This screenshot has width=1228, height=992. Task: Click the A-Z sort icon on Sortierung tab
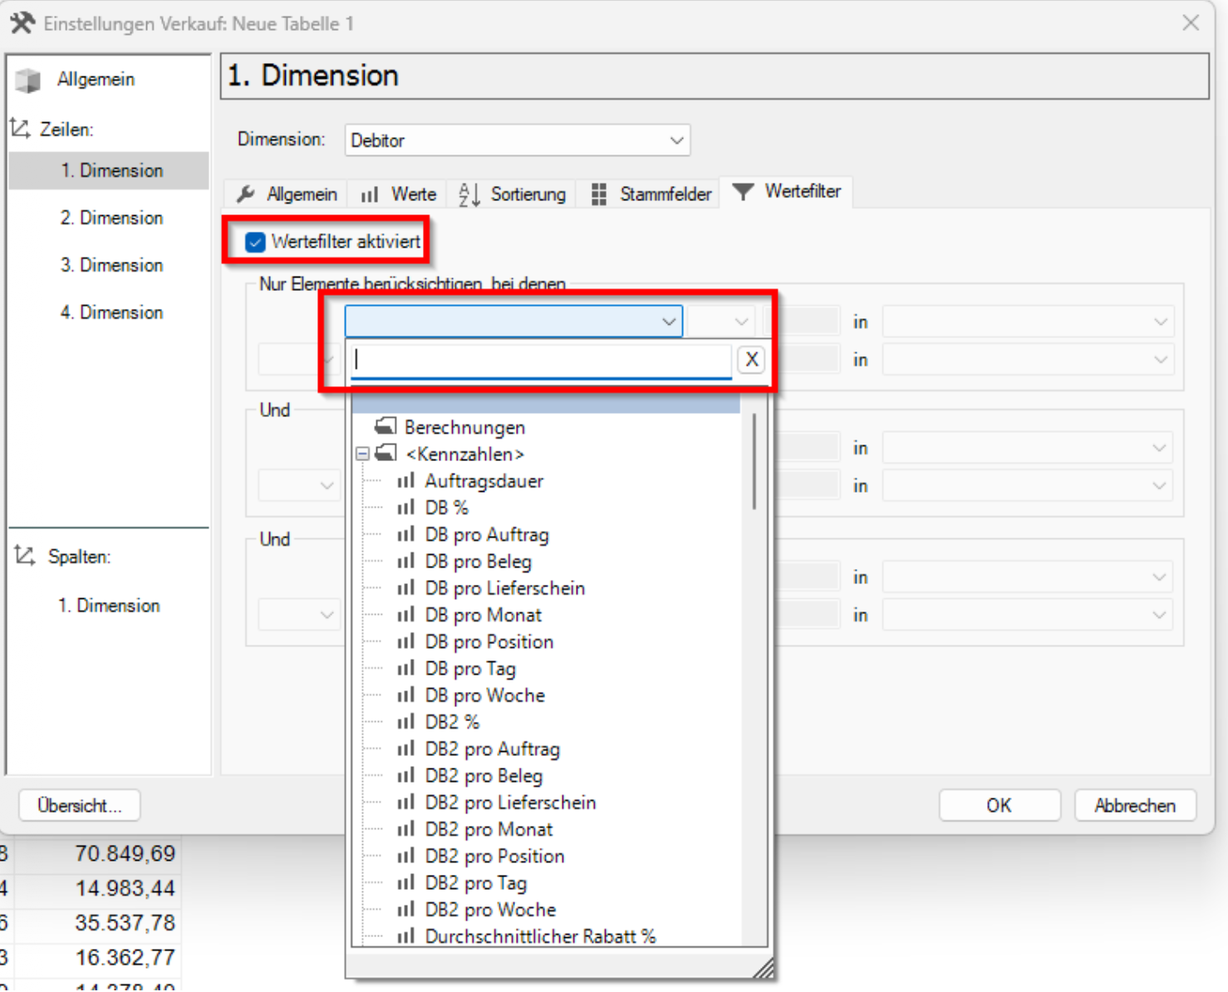click(x=469, y=194)
